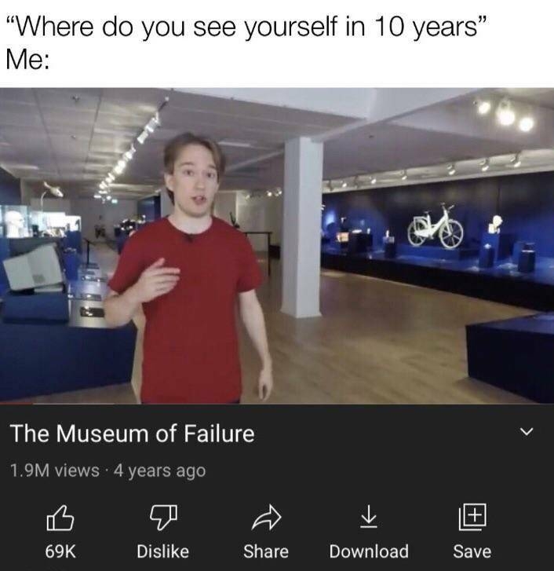Tap the Download text label
554x571 pixels.
tap(369, 551)
